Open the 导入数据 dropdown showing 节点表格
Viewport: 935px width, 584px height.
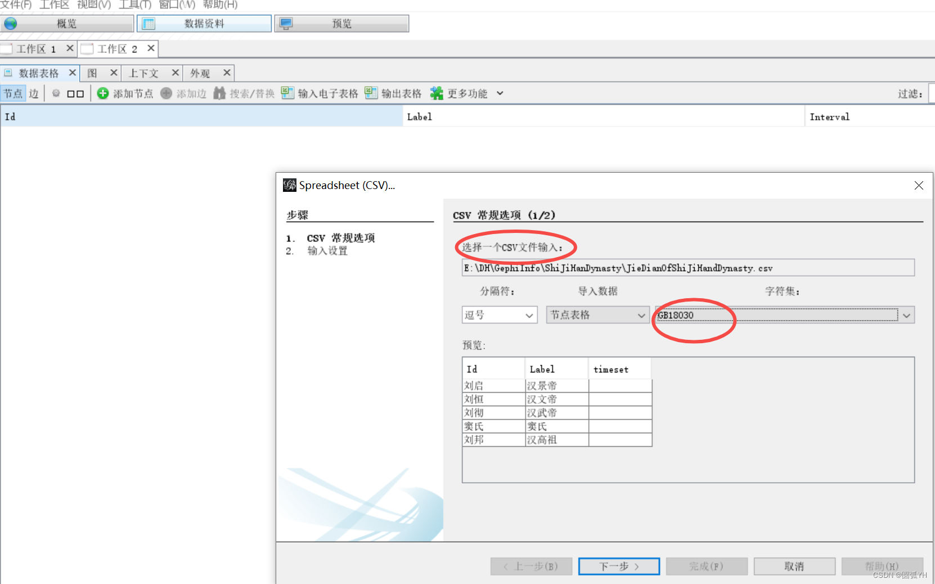click(596, 315)
